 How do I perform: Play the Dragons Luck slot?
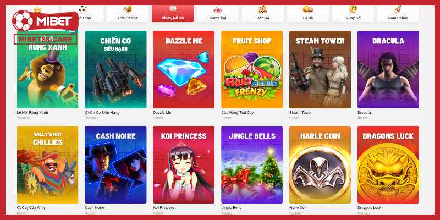tap(388, 164)
